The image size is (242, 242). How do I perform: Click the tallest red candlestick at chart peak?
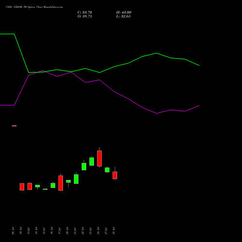coord(99,158)
